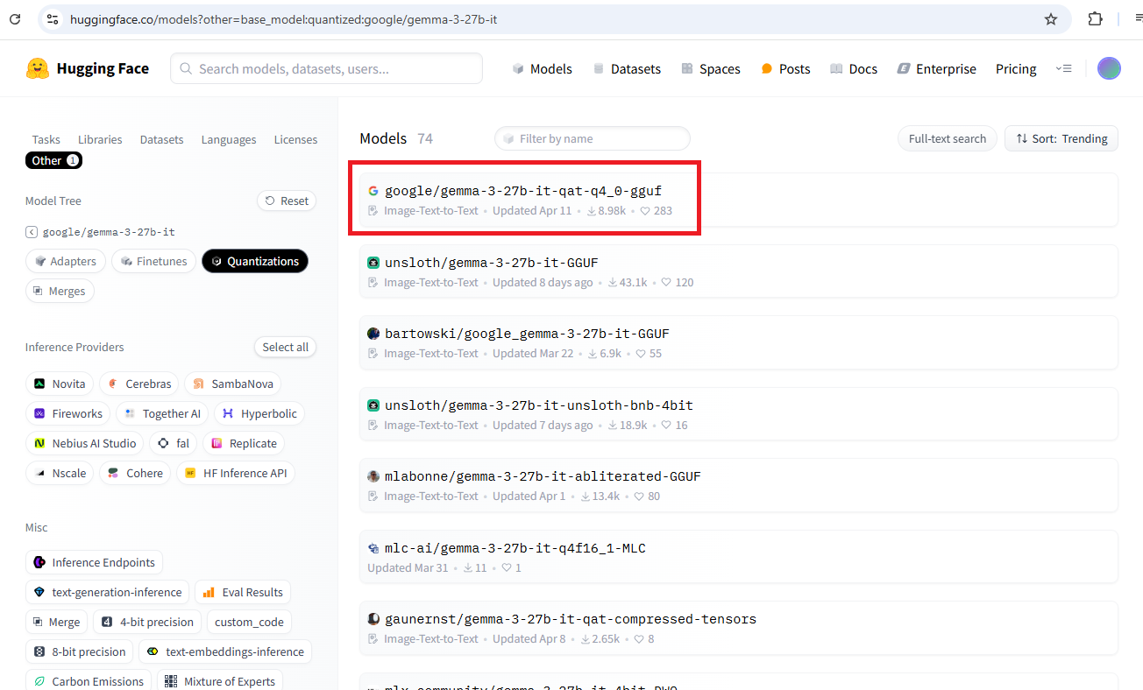Viewport: 1143px width, 690px height.
Task: Click Google logo on gemma-3-27b-it-qat-q4_0-gguf
Action: 373,191
